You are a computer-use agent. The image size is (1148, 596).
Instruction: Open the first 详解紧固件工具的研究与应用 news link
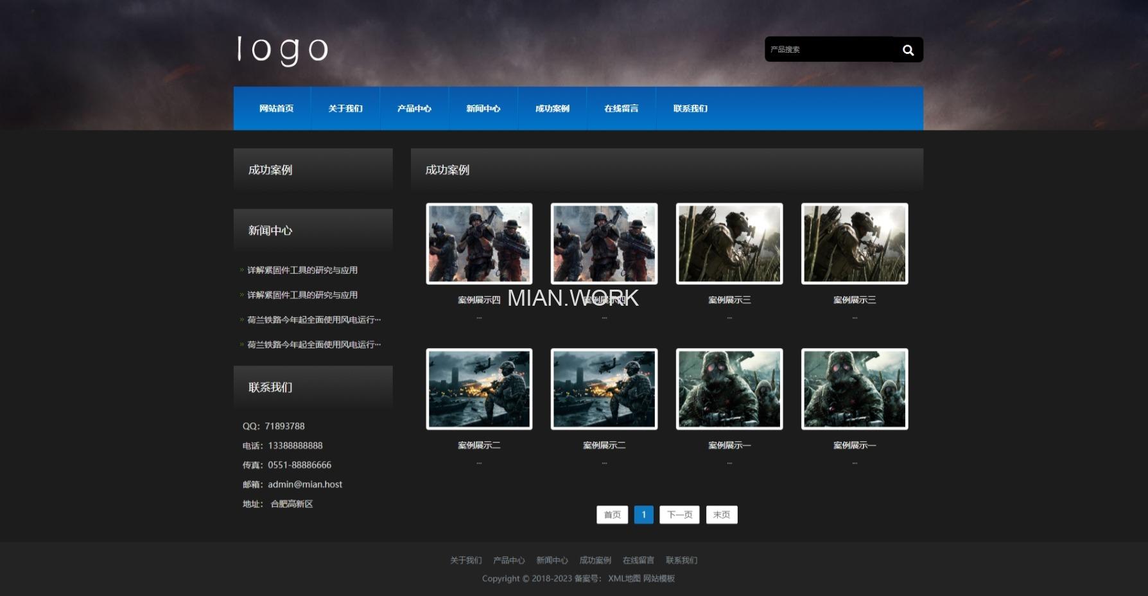point(302,270)
